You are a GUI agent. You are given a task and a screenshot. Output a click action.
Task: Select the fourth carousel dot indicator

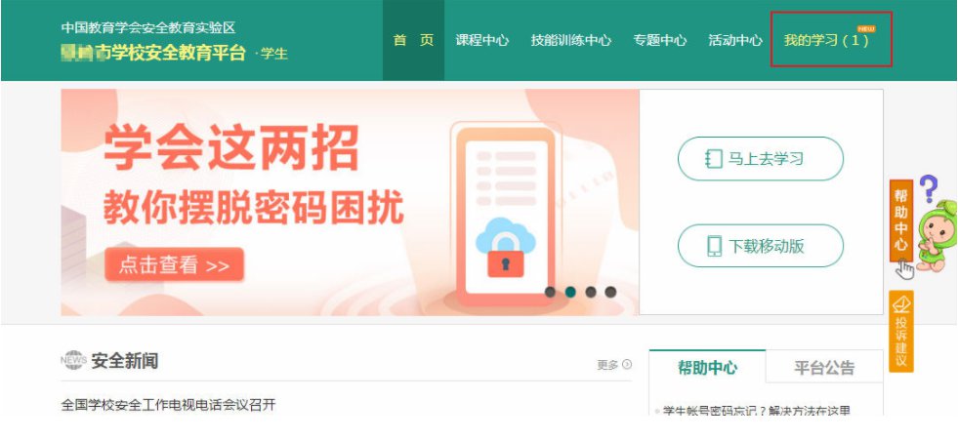click(610, 292)
